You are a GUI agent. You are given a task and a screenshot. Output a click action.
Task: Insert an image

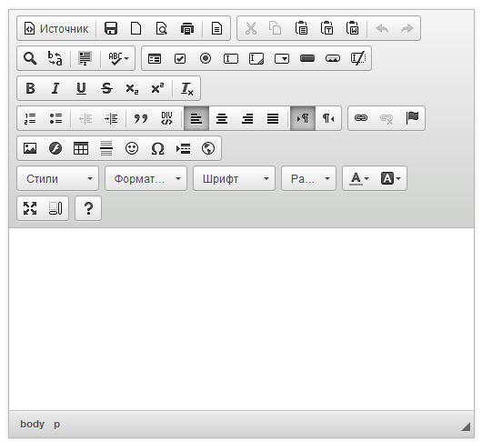(x=30, y=148)
